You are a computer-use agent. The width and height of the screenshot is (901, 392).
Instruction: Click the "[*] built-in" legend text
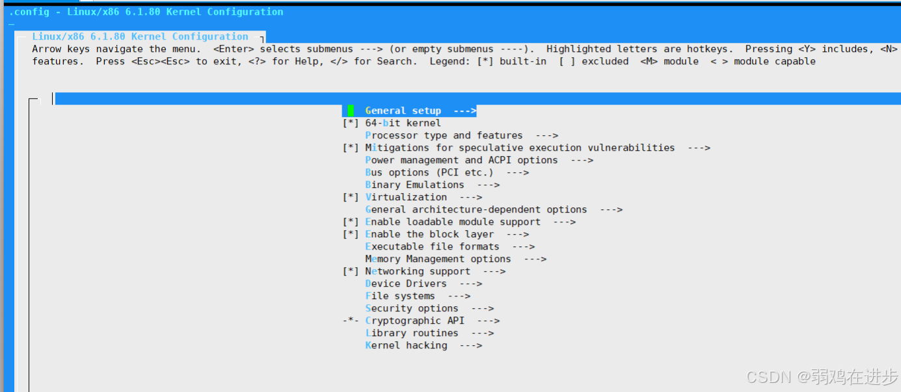pyautogui.click(x=512, y=61)
